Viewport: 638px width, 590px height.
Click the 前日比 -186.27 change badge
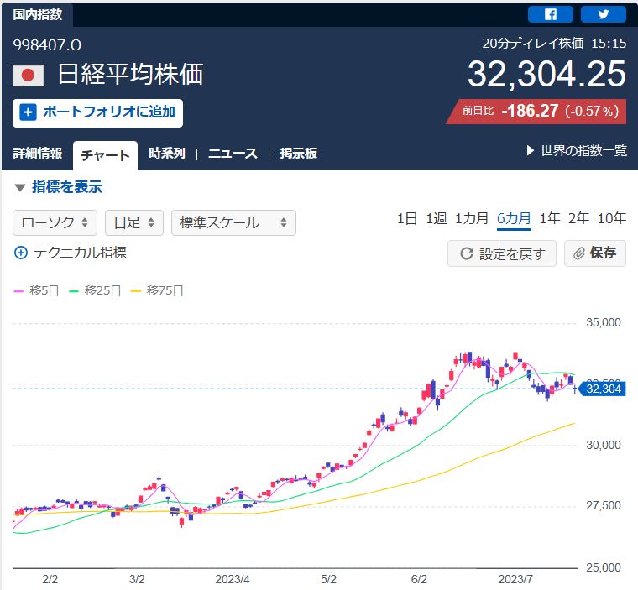pyautogui.click(x=536, y=111)
